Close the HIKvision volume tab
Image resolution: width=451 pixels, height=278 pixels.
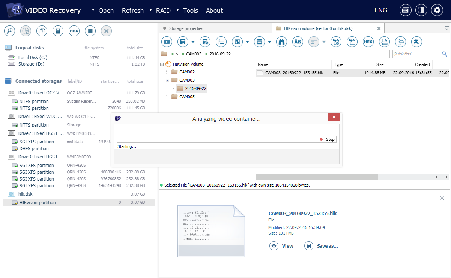tap(379, 28)
